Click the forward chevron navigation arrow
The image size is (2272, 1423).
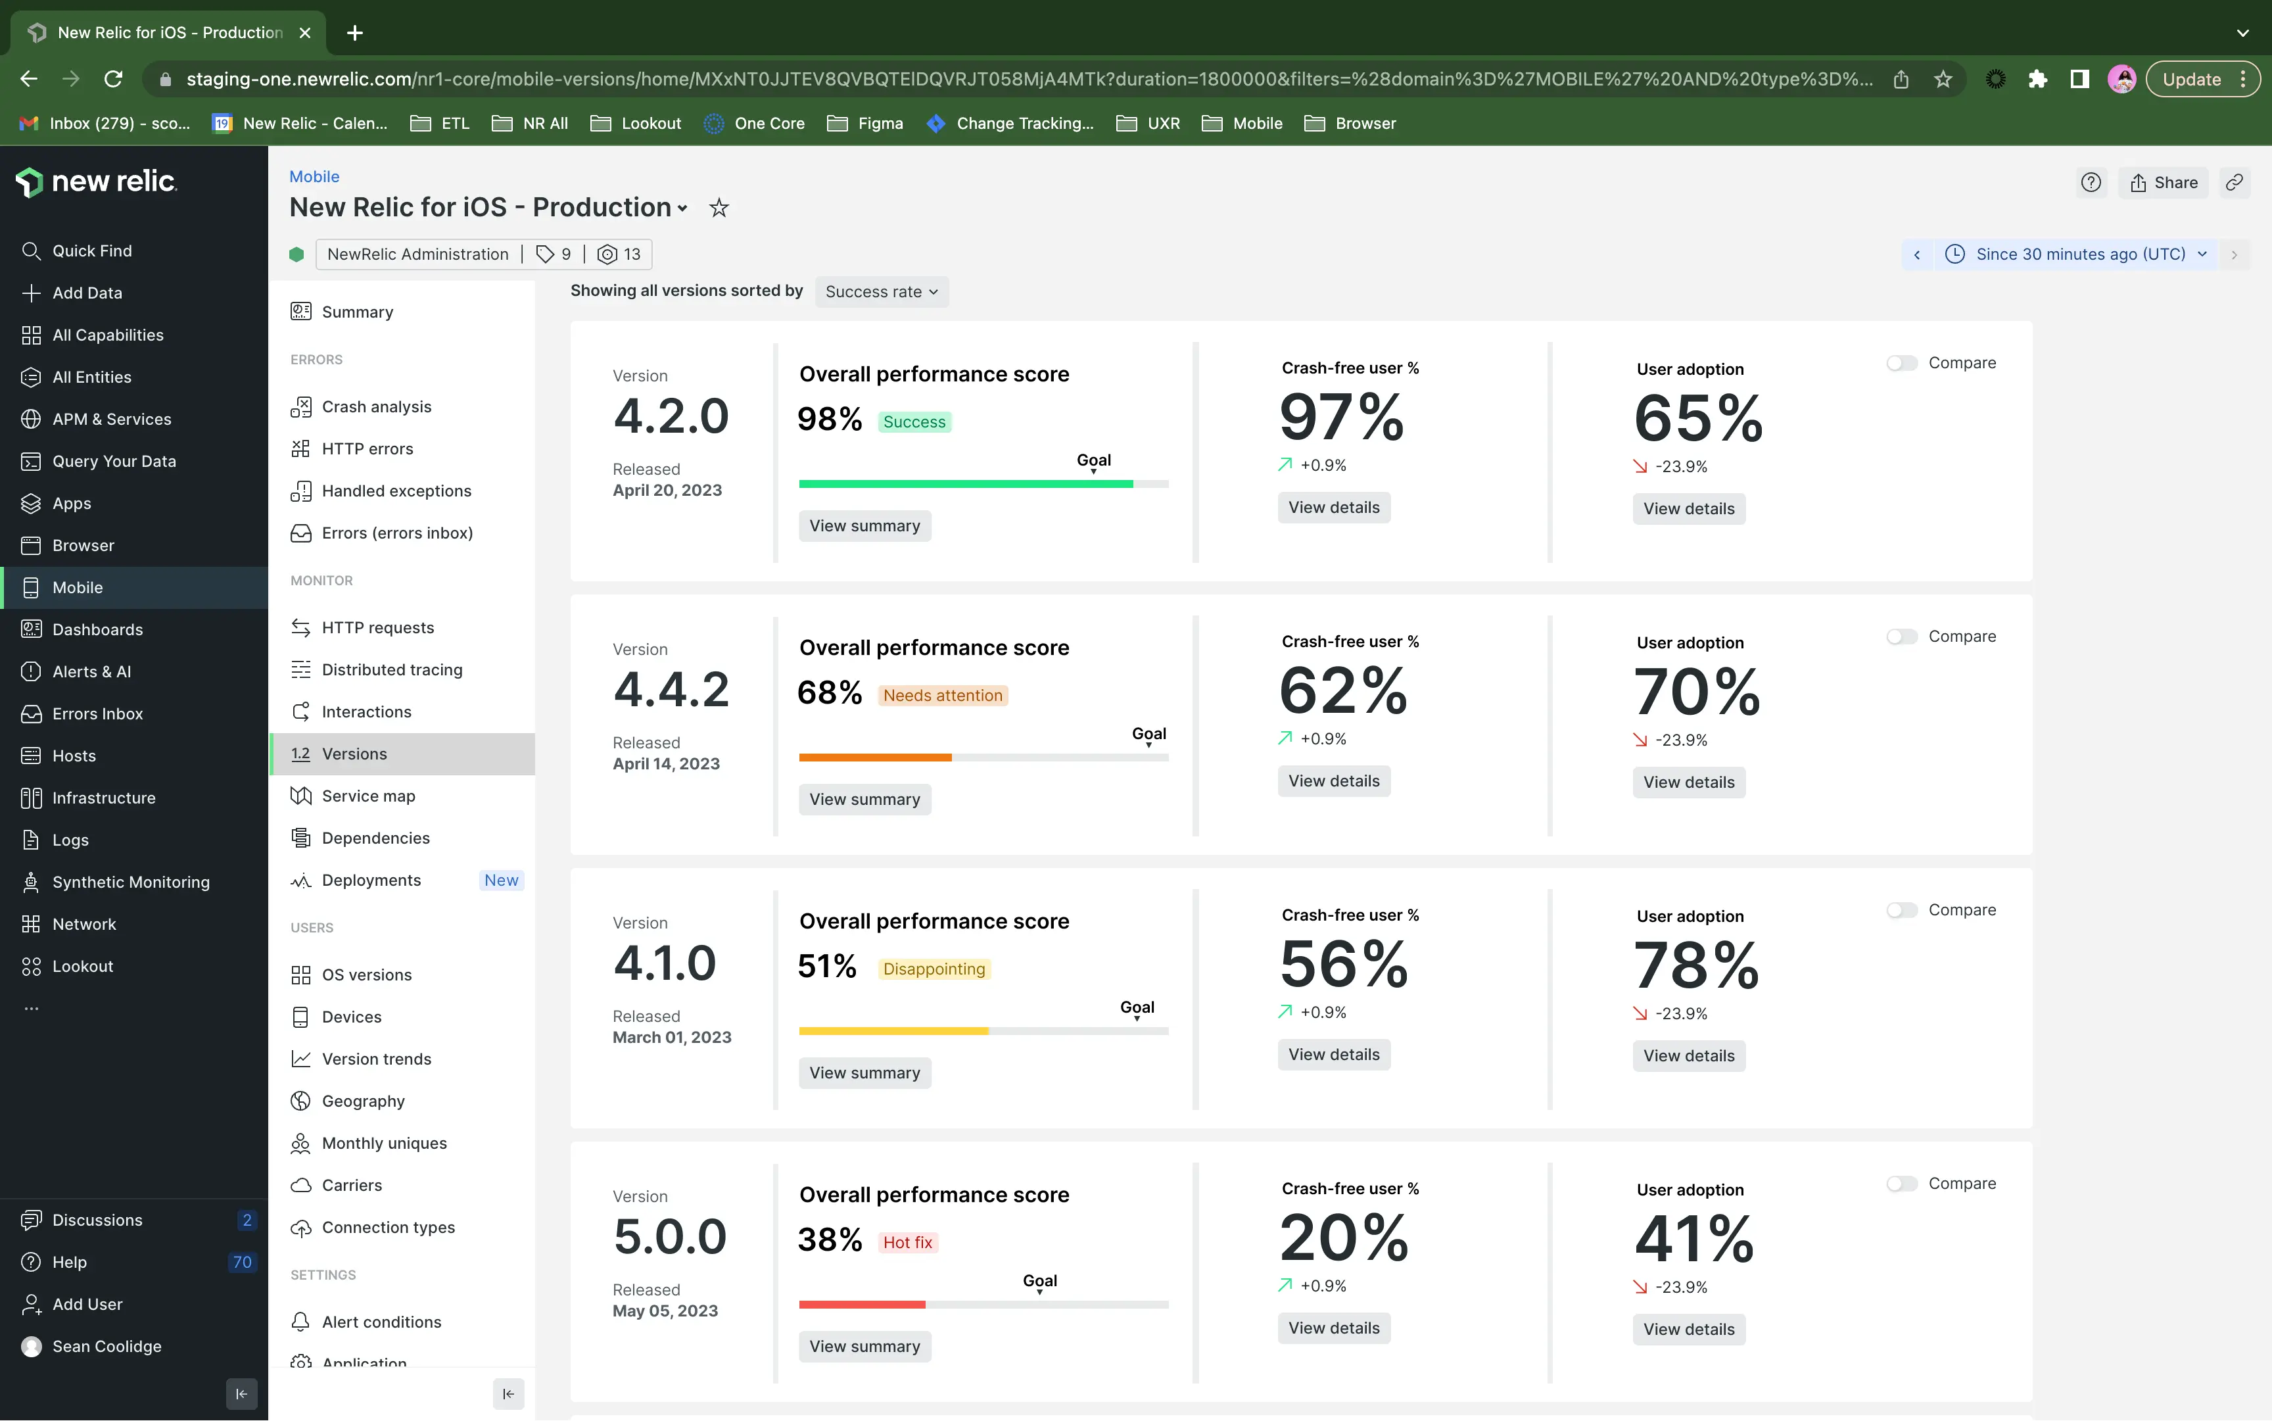click(x=2235, y=254)
